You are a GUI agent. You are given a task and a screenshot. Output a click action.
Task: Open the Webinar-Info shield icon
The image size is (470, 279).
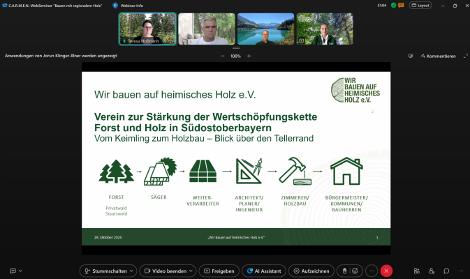pos(115,6)
